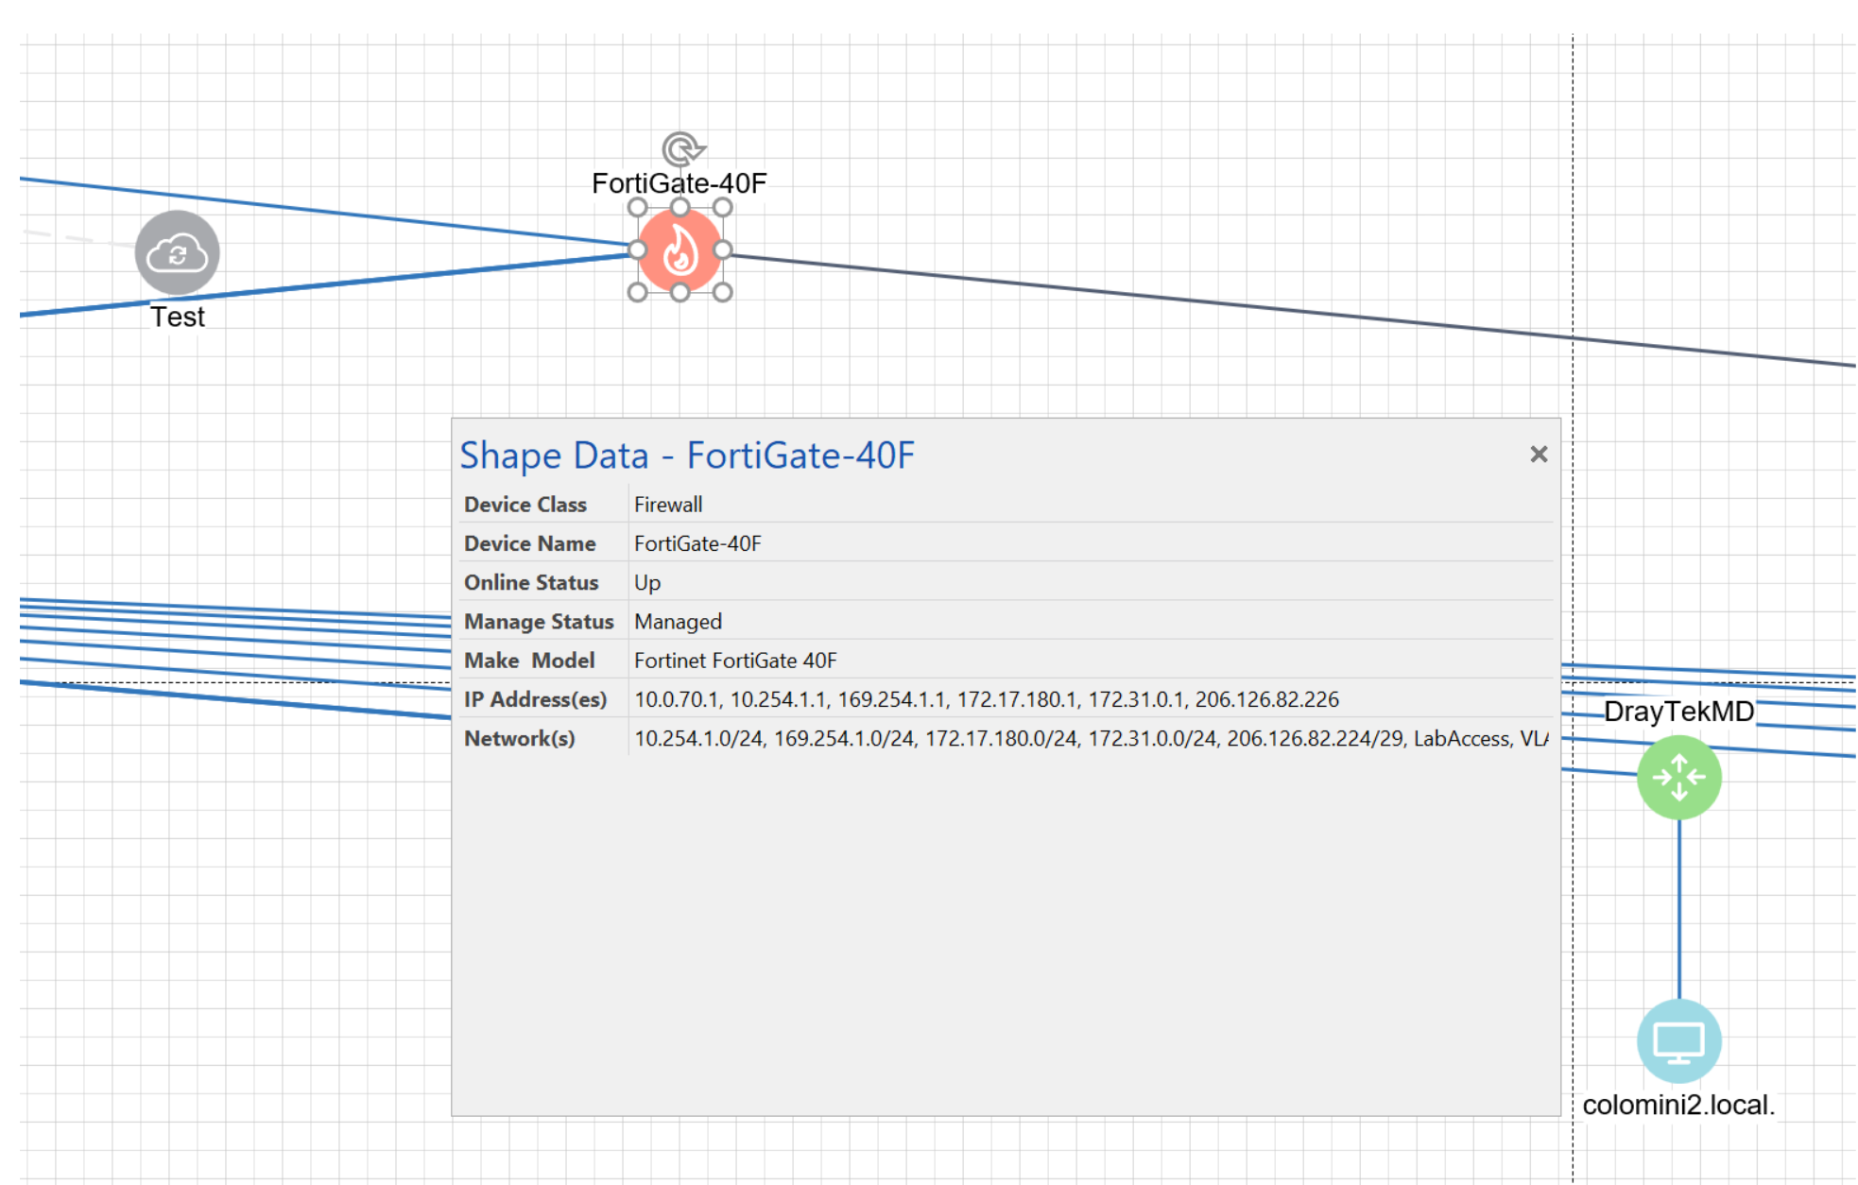Click the Device Name label
This screenshot has width=1858, height=1185.
point(529,543)
